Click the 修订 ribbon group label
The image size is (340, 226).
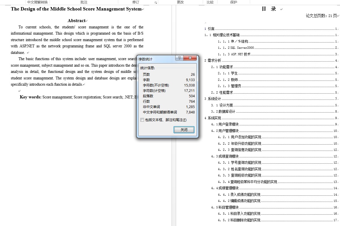[x=136, y=2]
